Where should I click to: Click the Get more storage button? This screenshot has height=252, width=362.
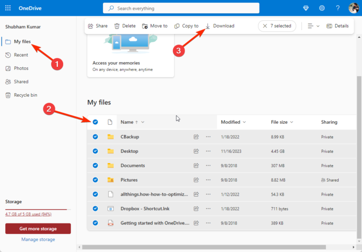(38, 229)
